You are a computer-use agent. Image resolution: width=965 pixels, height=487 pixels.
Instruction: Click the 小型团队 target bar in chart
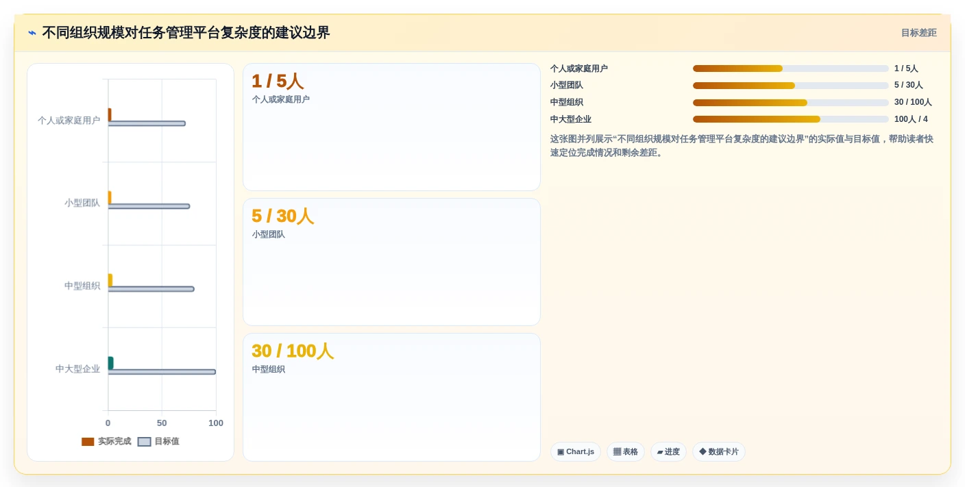[x=149, y=206]
